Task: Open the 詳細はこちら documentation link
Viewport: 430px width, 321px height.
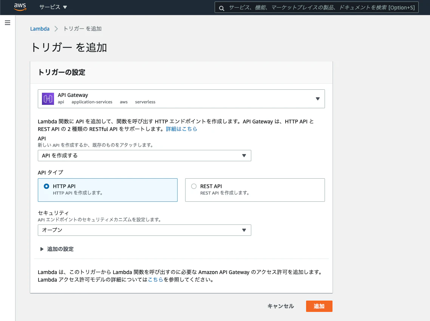Action: [x=181, y=129]
